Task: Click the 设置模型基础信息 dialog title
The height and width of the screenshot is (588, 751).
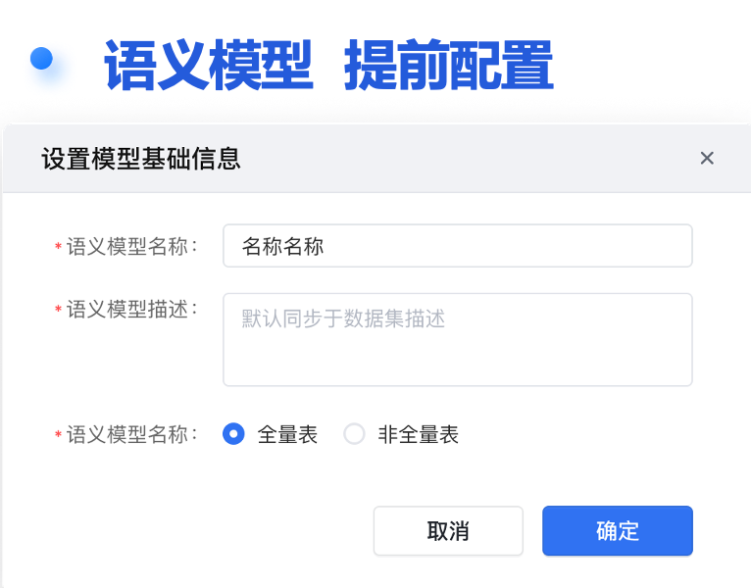Action: click(141, 159)
